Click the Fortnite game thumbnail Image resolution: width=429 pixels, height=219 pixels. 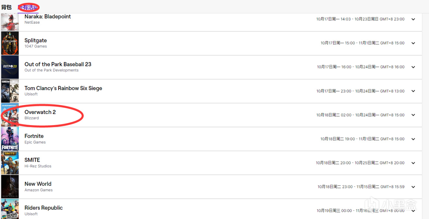(10, 139)
